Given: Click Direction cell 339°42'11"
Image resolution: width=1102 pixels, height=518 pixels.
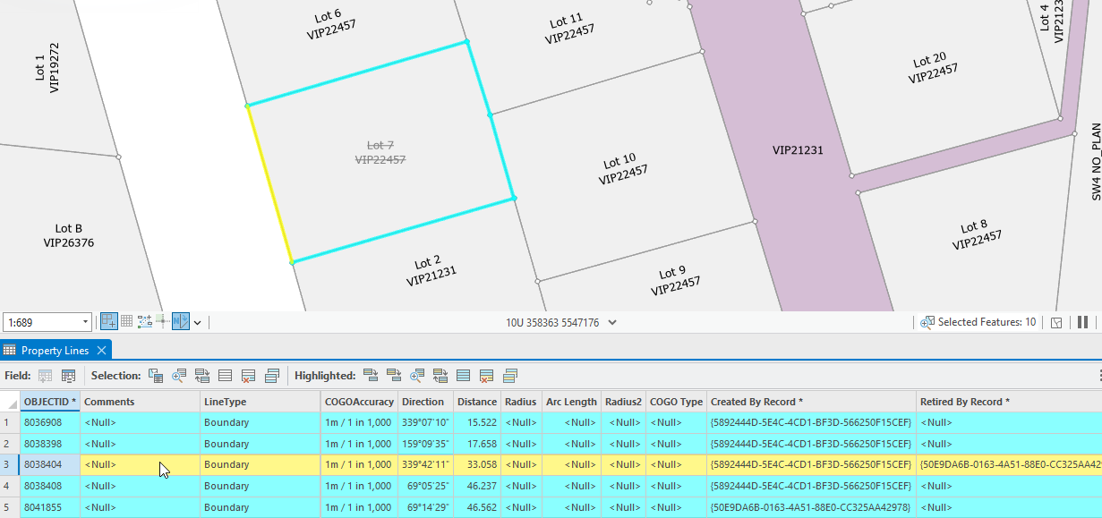Looking at the screenshot, I should click(425, 464).
